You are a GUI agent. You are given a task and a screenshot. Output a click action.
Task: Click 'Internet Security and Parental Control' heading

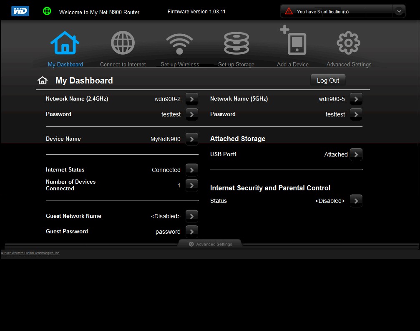(270, 188)
